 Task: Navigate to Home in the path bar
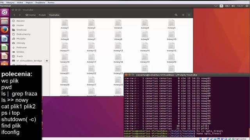[30, 15]
